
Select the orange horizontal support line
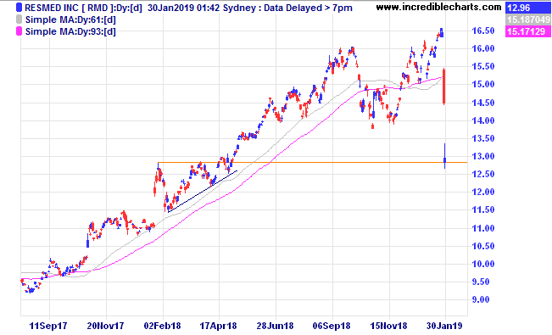pos(313,162)
